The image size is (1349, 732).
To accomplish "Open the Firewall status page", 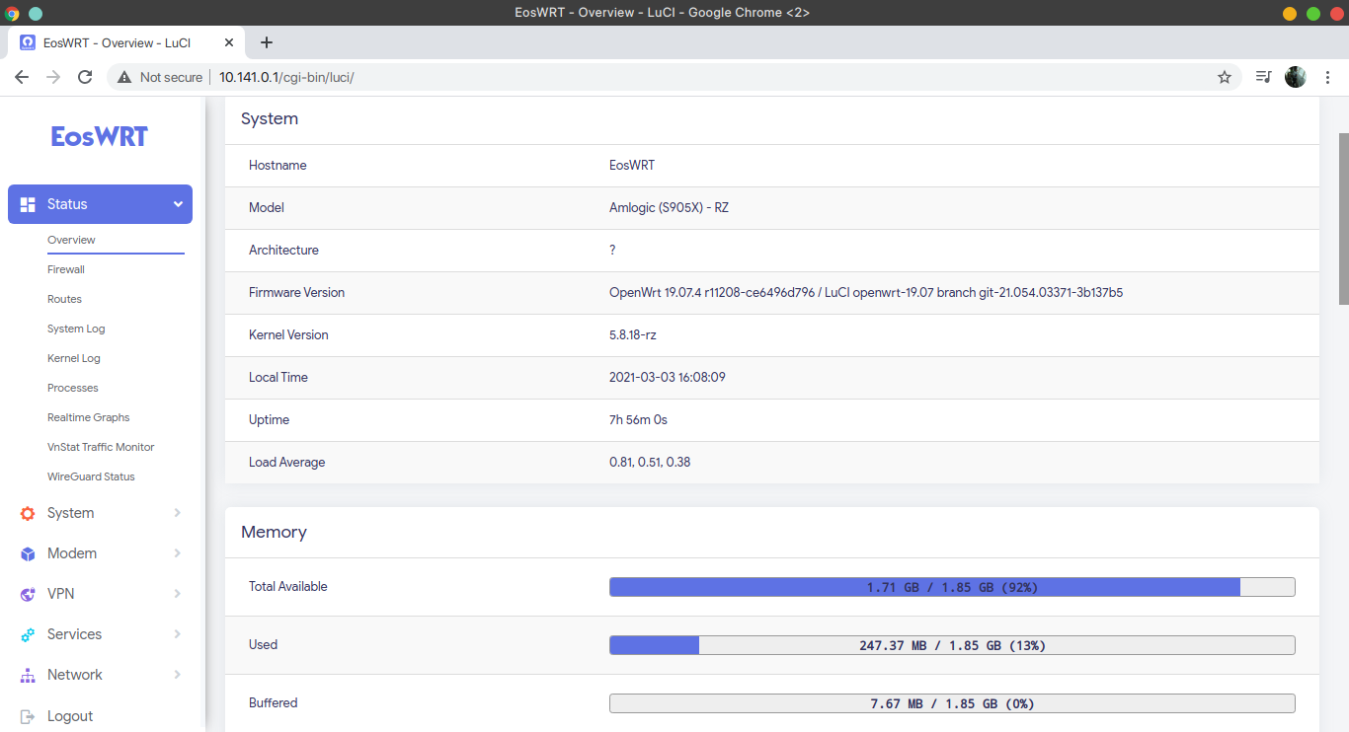I will coord(66,269).
